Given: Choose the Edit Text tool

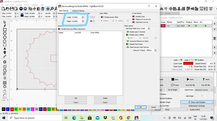Looking at the screenshot, I should point(5,48).
